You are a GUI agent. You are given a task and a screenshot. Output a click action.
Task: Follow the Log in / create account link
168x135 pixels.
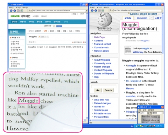point(143,14)
